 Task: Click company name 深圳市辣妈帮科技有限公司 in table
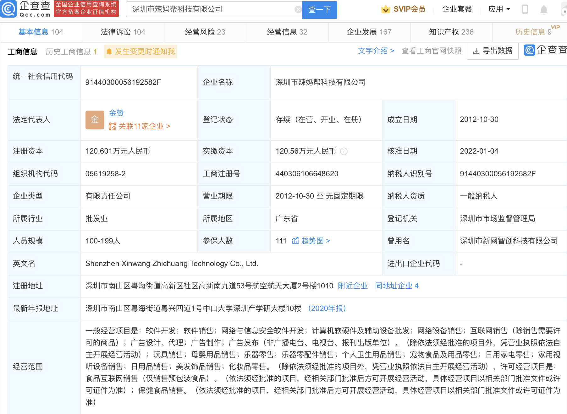321,82
